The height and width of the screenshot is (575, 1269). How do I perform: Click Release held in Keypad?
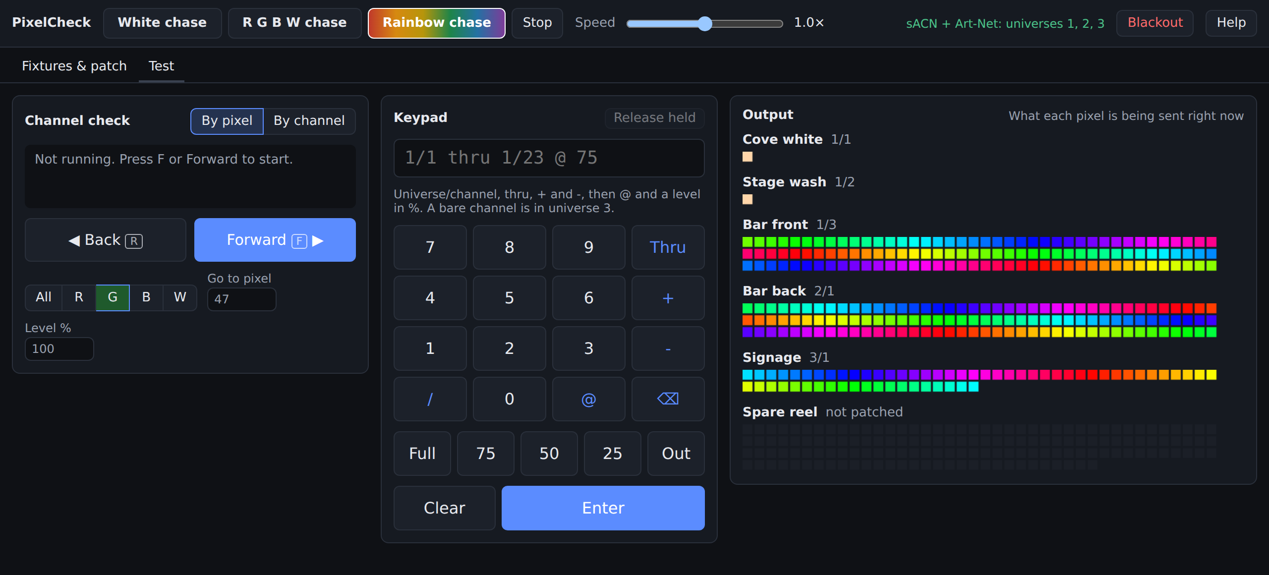(x=654, y=118)
